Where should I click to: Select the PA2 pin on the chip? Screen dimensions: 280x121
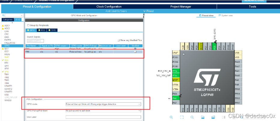[176, 103]
